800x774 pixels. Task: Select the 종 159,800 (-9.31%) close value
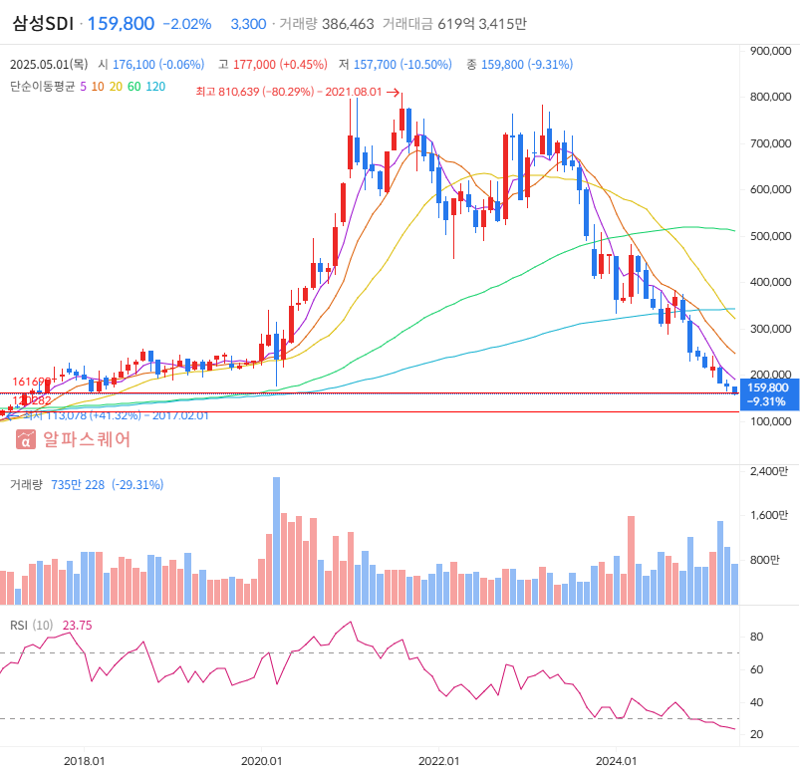pos(519,65)
